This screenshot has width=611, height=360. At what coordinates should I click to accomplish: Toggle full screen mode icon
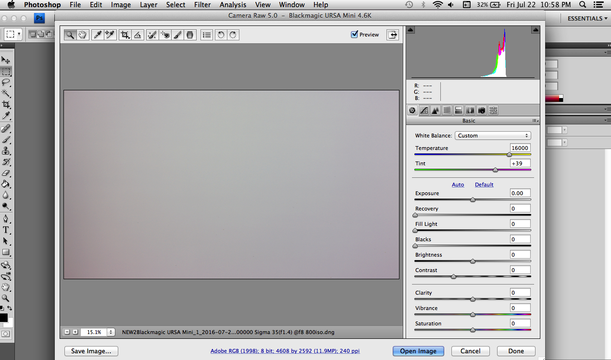pyautogui.click(x=393, y=35)
